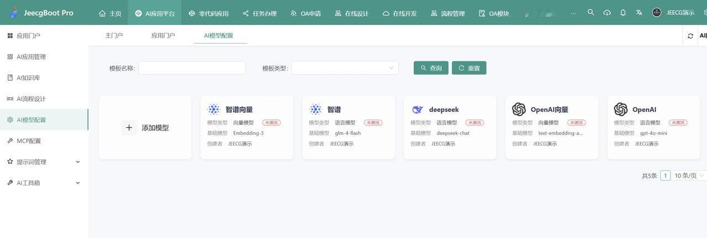Click the 模板名称 input field
The width and height of the screenshot is (707, 238).
pyautogui.click(x=192, y=68)
